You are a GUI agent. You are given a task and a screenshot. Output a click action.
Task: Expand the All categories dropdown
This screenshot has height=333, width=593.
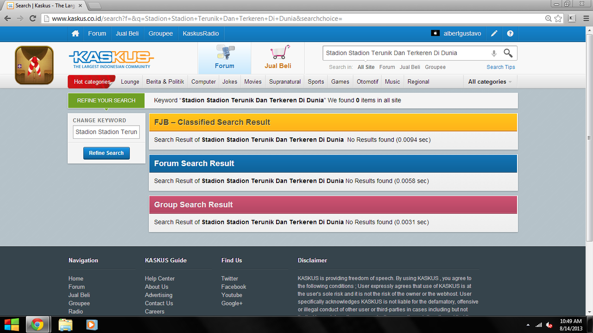pos(490,82)
